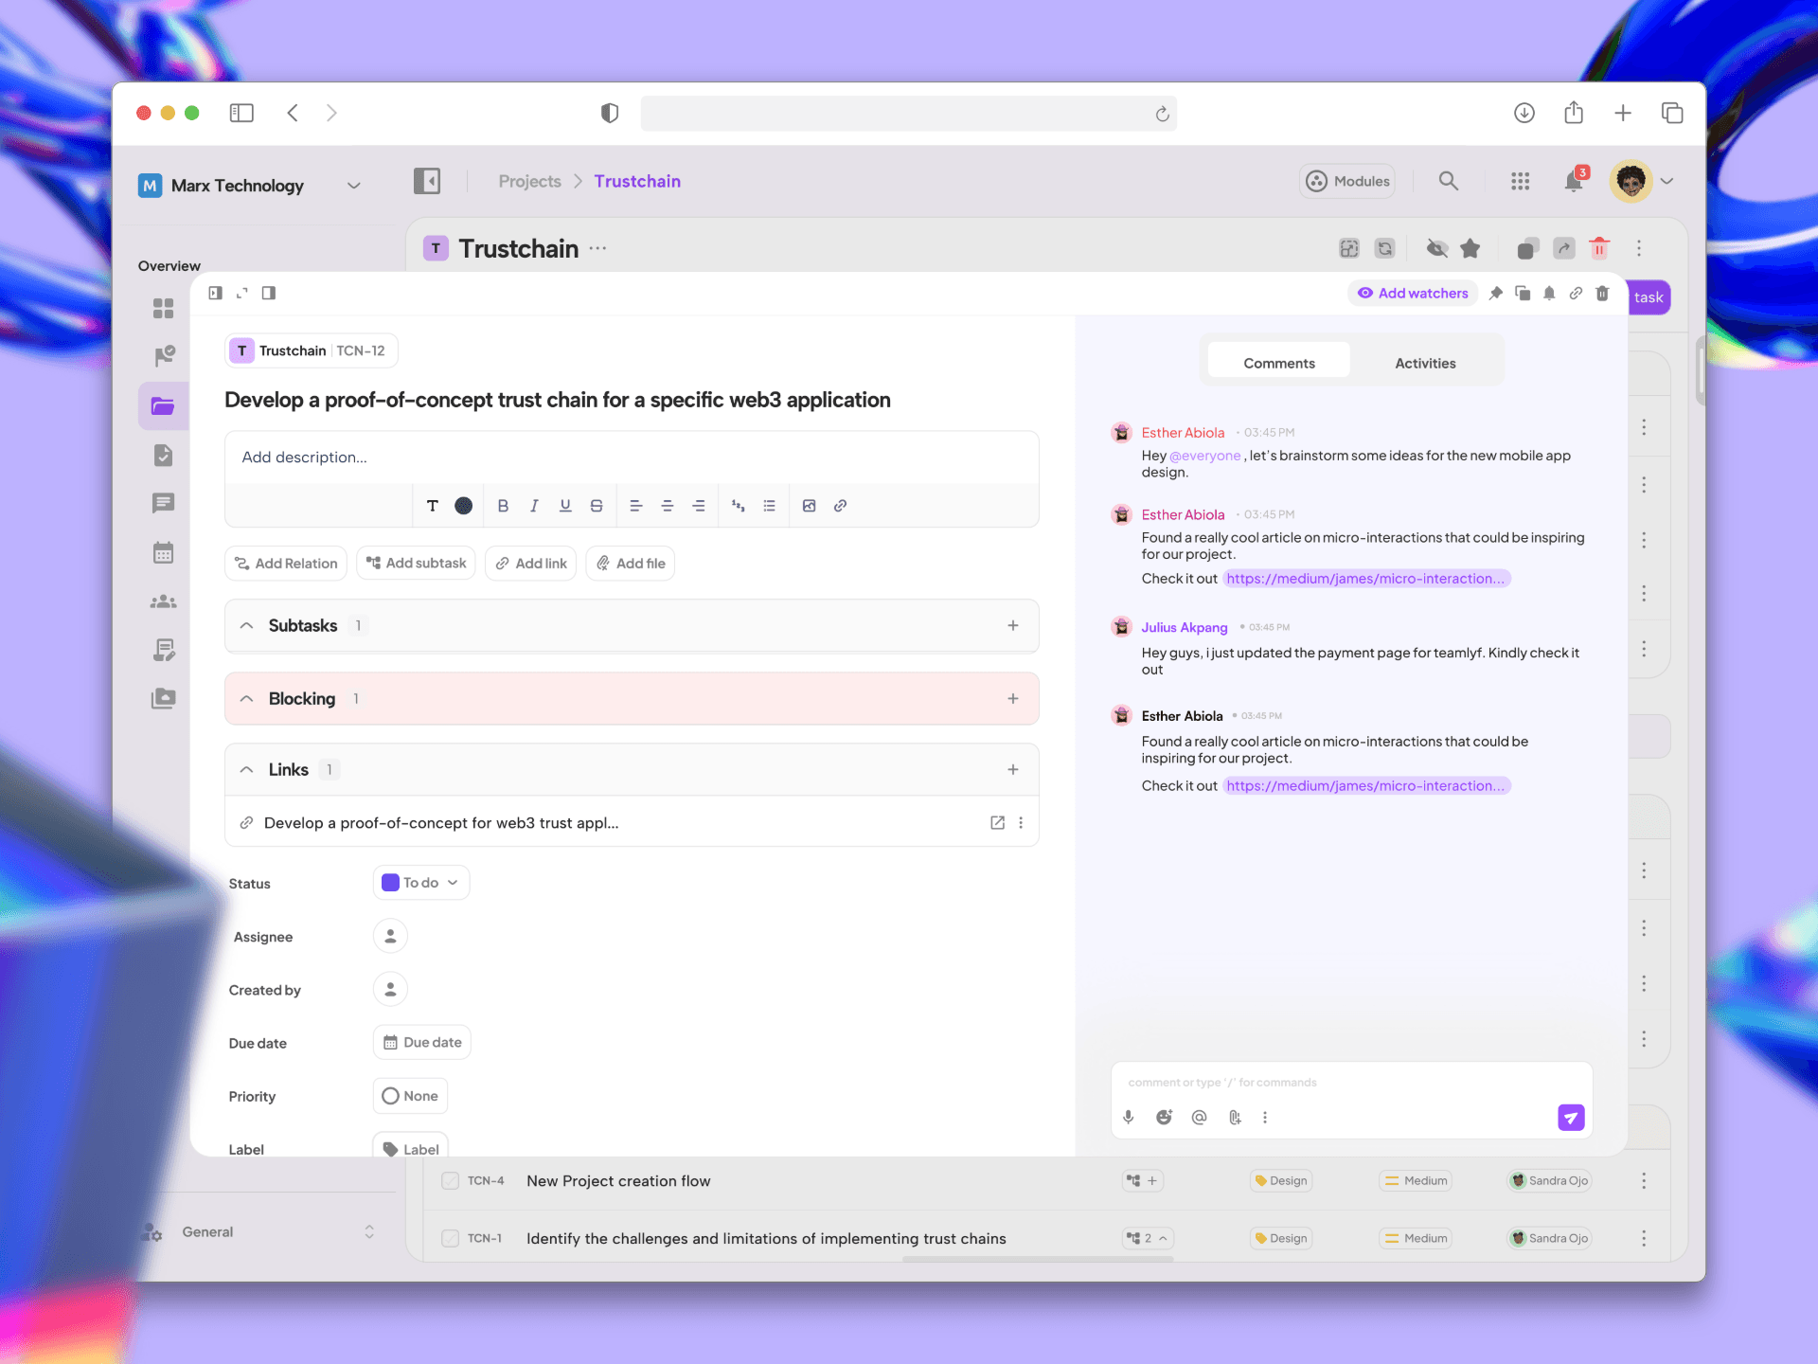Collapse the Blocking section
This screenshot has width=1818, height=1364.
click(x=247, y=699)
